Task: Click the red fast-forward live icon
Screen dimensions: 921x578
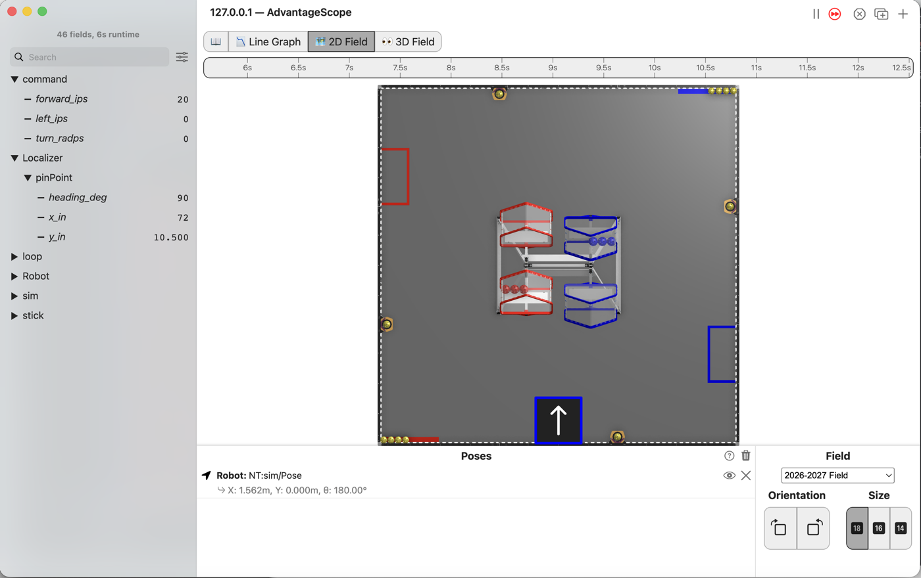Action: click(835, 14)
